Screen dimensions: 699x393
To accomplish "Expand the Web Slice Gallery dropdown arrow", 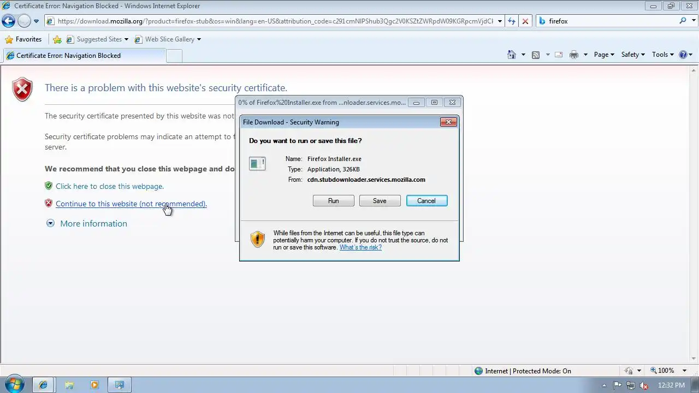I will point(199,39).
